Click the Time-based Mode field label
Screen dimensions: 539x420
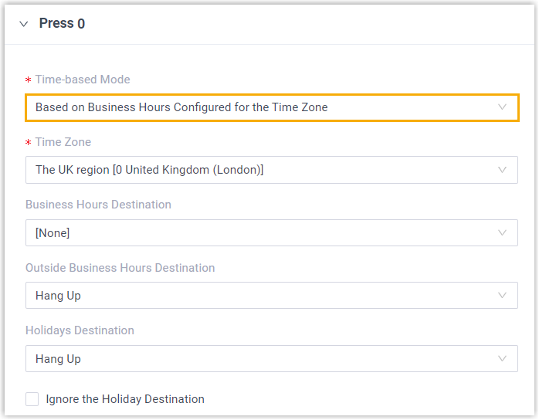(83, 80)
